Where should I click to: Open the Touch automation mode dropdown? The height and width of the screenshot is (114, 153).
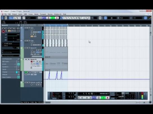tap(31, 18)
